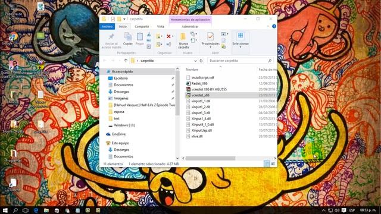Open the Eliminar dropdown arrow
This screenshot has height=214, width=381.
173,37
